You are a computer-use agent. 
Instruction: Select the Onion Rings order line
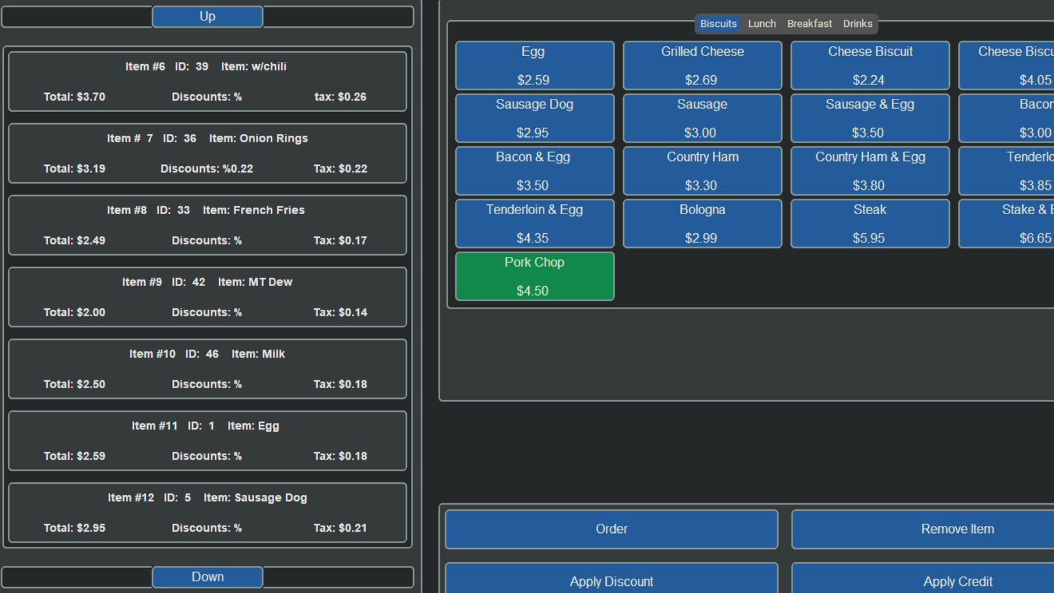pyautogui.click(x=208, y=153)
